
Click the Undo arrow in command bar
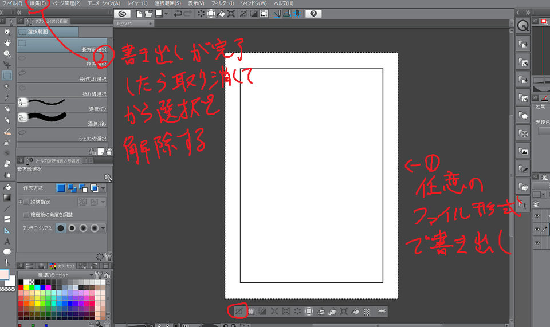pos(177,13)
